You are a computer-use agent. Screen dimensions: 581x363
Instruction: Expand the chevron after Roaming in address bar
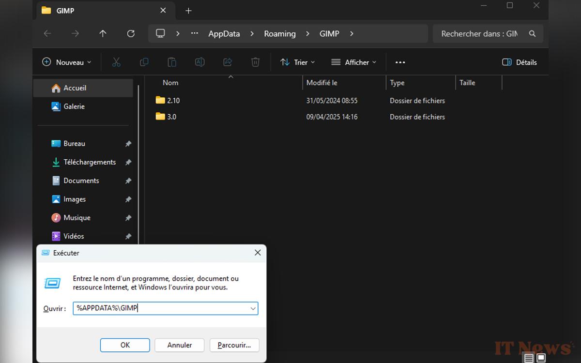click(x=307, y=34)
